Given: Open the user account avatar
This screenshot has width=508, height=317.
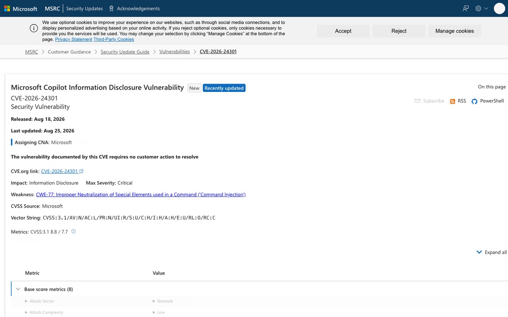Looking at the screenshot, I should 499,8.
